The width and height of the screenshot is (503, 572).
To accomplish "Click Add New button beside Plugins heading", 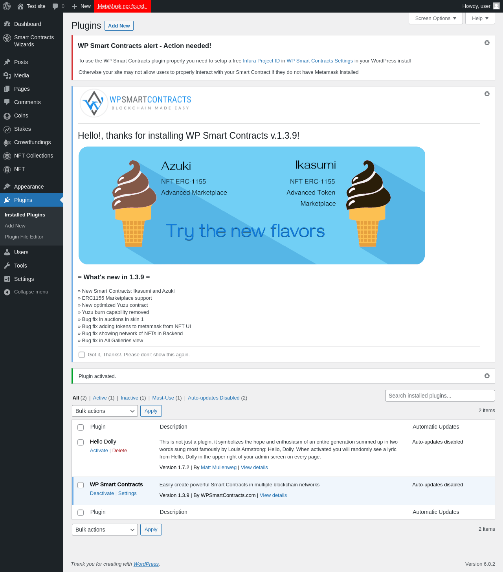I will point(119,26).
